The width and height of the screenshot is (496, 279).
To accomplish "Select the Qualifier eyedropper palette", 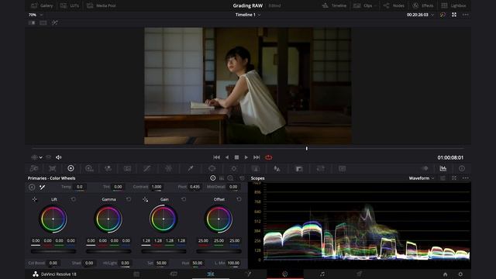I will (191, 169).
